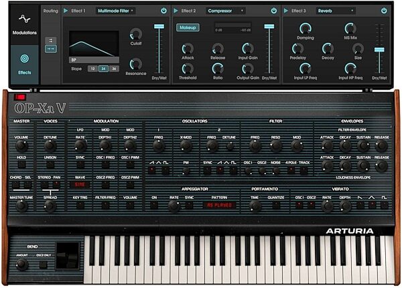Click the Multimode Filter Dry/Wet slider

coord(159,49)
